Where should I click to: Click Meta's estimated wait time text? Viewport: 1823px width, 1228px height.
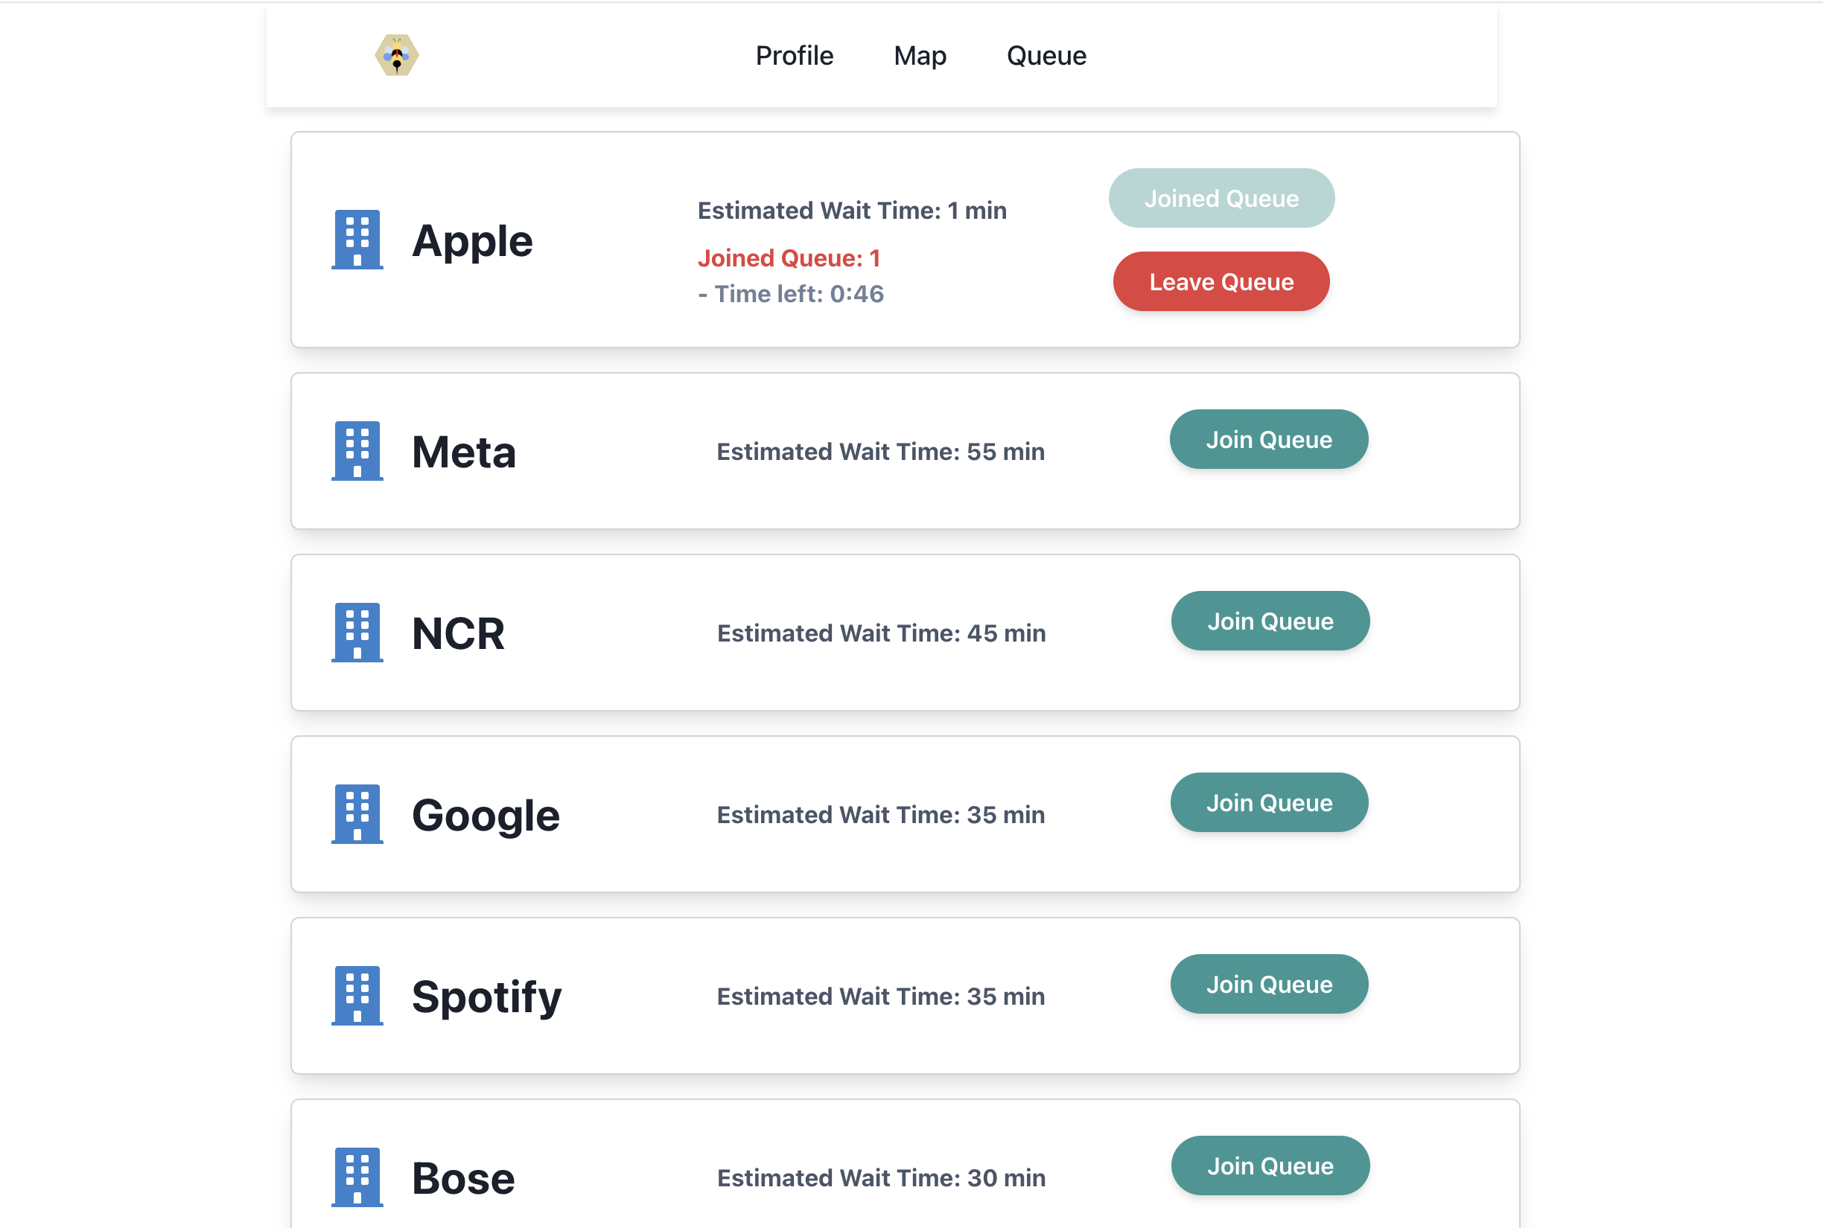[x=880, y=452]
